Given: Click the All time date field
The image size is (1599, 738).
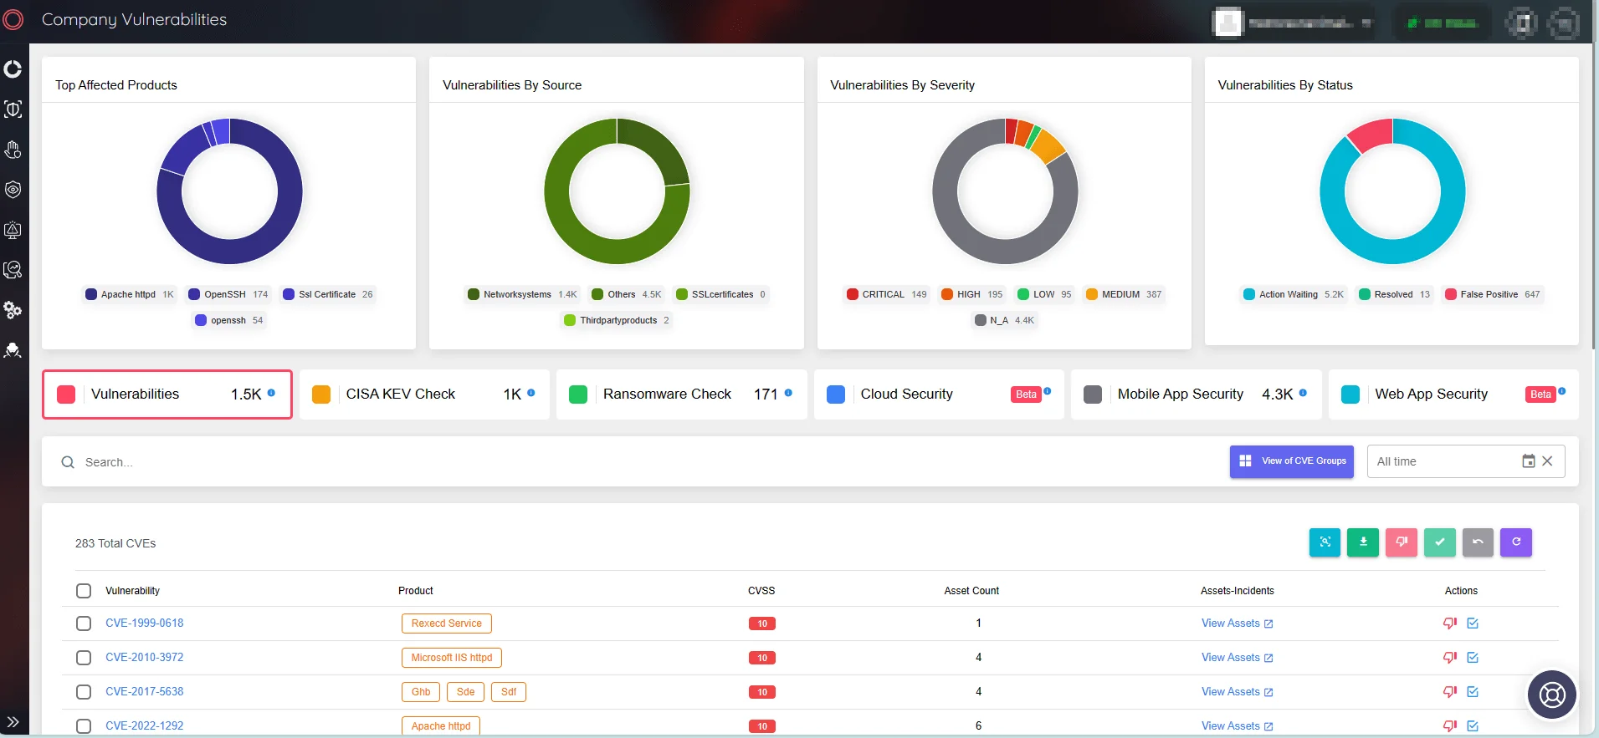Looking at the screenshot, I should coord(1466,461).
